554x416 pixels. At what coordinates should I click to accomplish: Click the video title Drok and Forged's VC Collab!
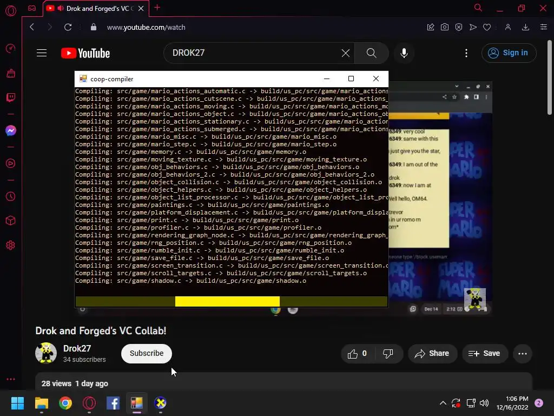(x=101, y=331)
